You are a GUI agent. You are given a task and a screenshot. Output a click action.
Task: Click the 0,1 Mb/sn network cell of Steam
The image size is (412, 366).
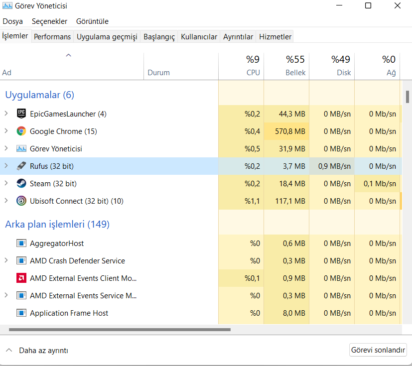[377, 184]
